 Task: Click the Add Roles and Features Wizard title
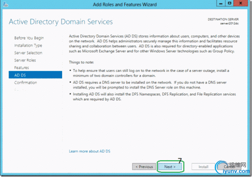pyautogui.click(x=125, y=4)
